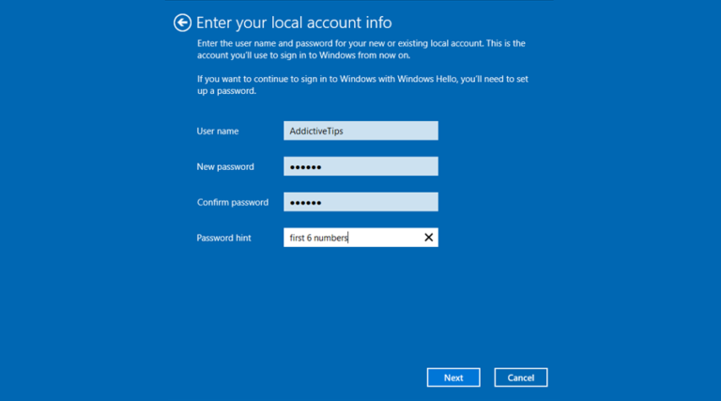Image resolution: width=721 pixels, height=401 pixels.
Task: Click the typed hint "first 6 numbers"
Action: [318, 238]
